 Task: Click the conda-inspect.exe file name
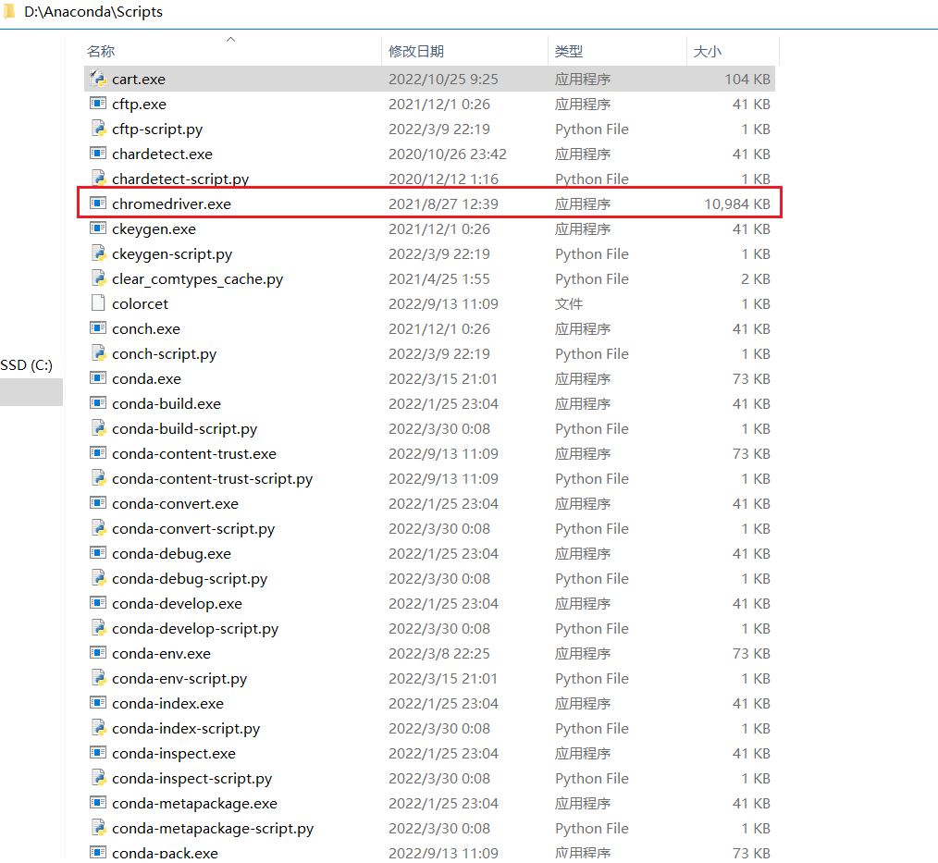(174, 754)
